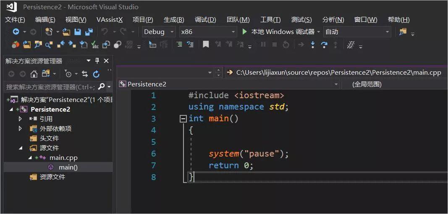448x214 pixels.
Task: Select the main() item in tree
Action: [x=68, y=167]
